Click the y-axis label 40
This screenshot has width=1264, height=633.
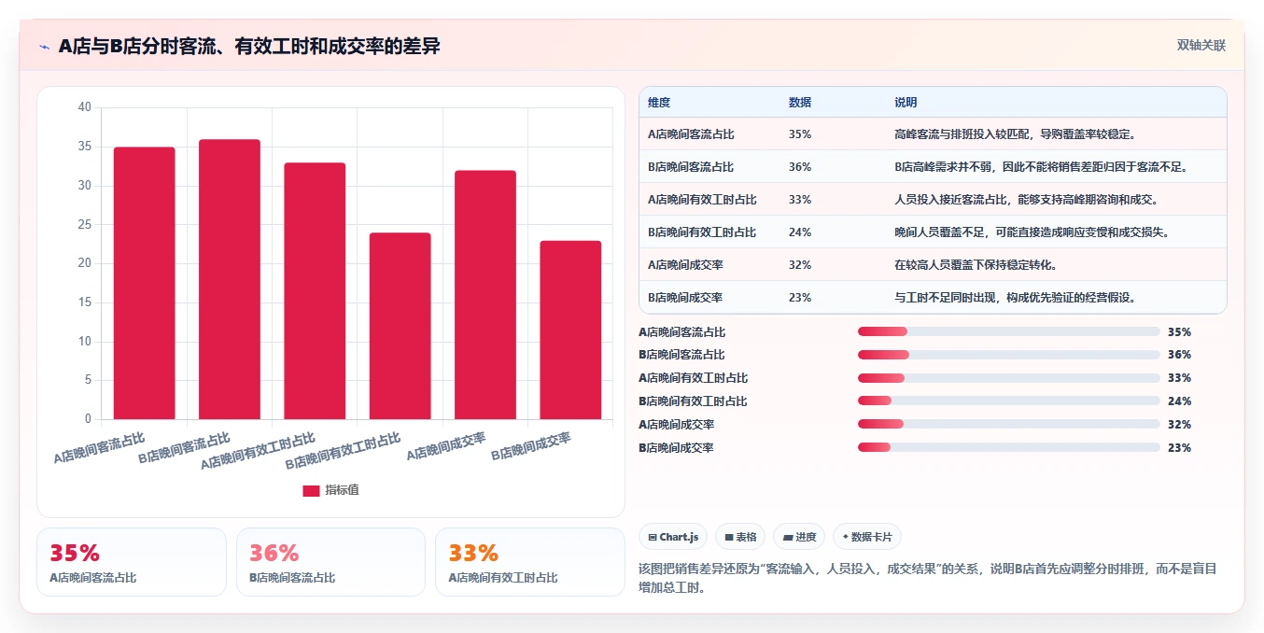[85, 107]
